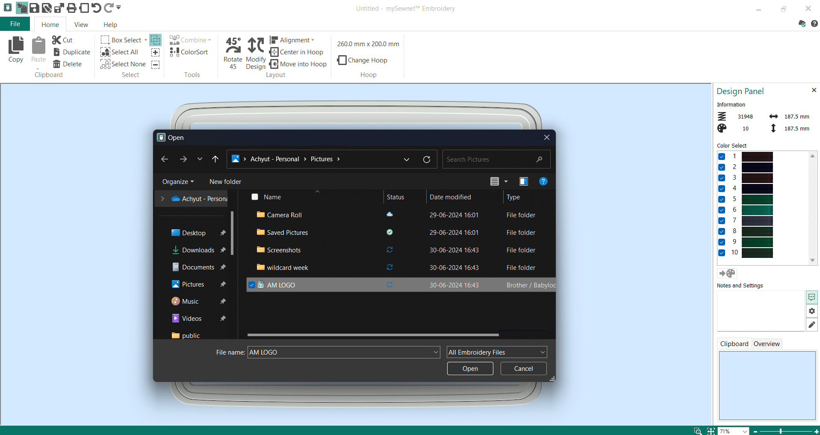820x435 pixels.
Task: Click the Print icon in quick access toolbar
Action: click(72, 8)
